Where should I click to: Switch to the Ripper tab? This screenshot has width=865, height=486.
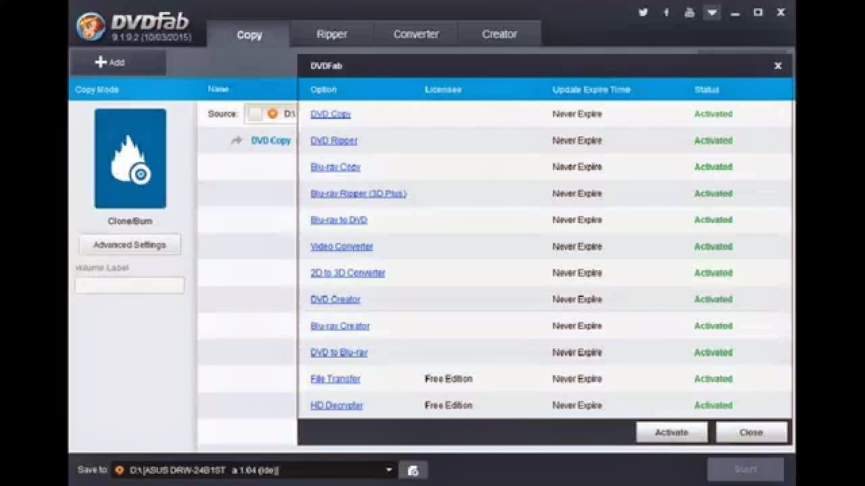point(332,34)
